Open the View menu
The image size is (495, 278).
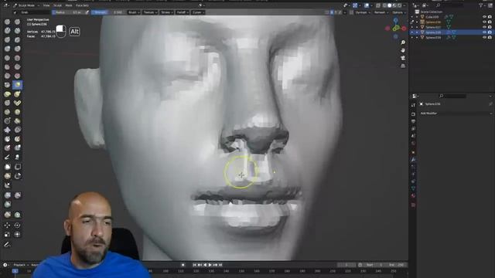[46, 5]
